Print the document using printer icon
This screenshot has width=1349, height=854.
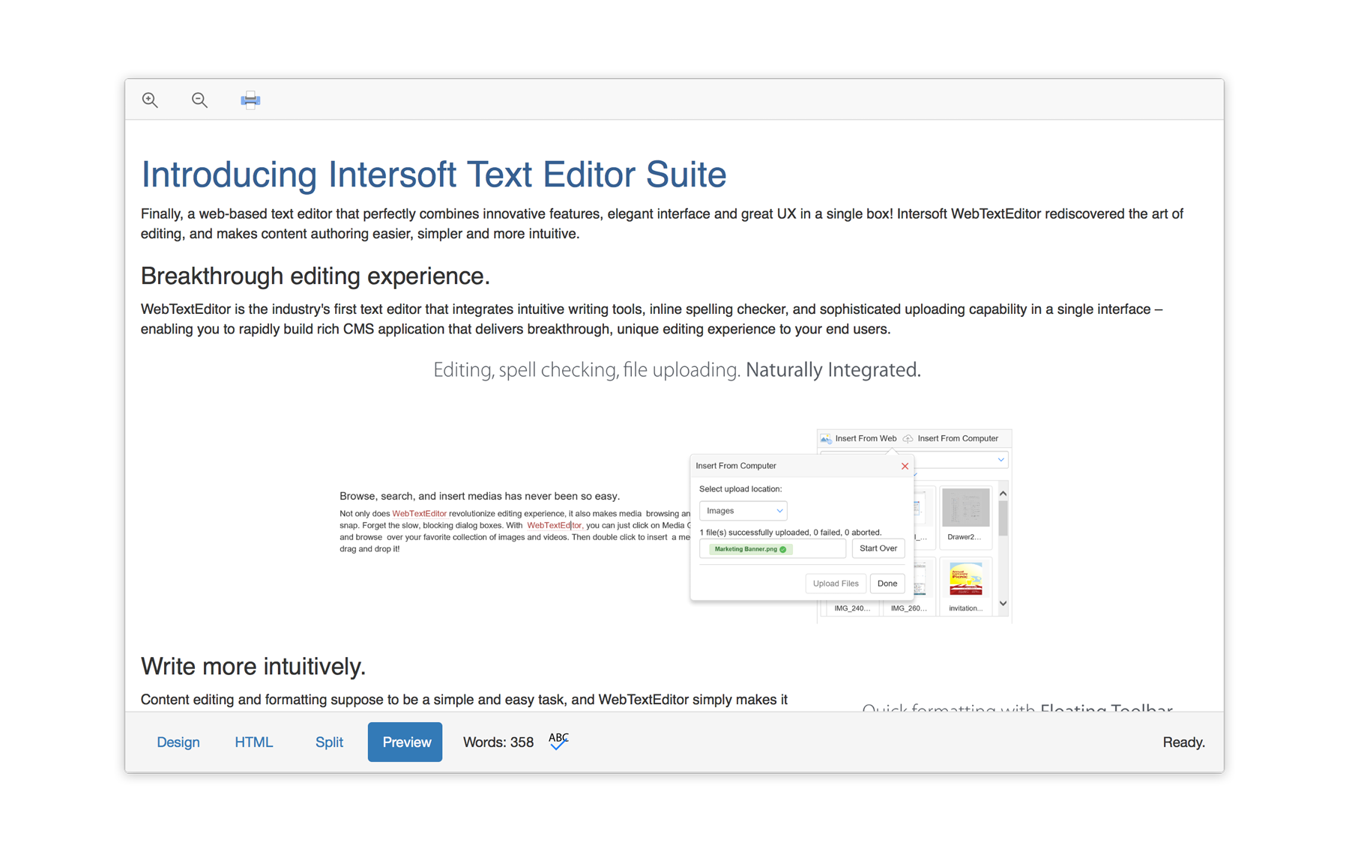pyautogui.click(x=250, y=100)
